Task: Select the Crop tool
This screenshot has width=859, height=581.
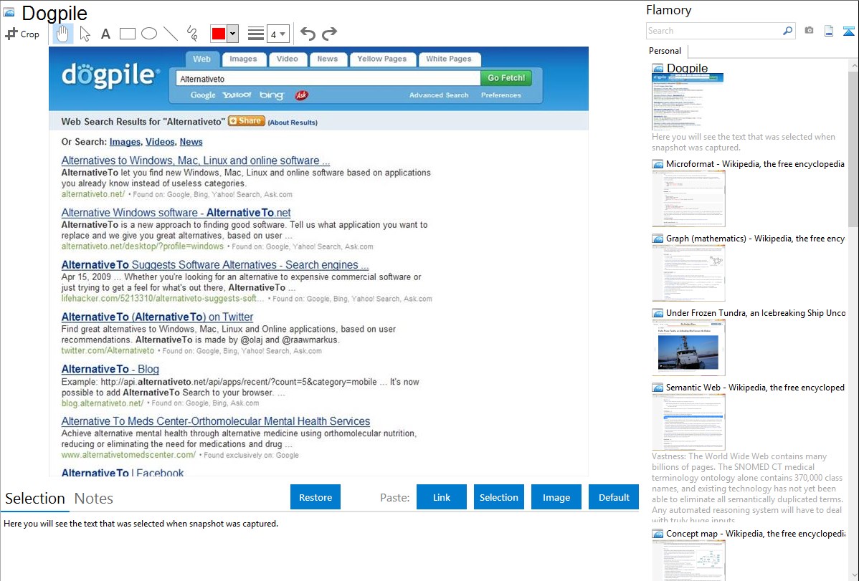Action: 22,34
